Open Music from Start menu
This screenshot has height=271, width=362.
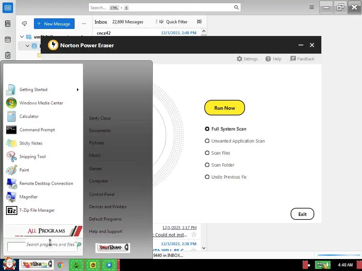(95, 155)
